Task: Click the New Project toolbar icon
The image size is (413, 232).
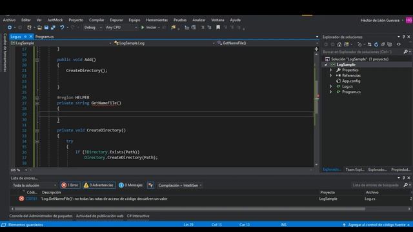Action: 29,27
